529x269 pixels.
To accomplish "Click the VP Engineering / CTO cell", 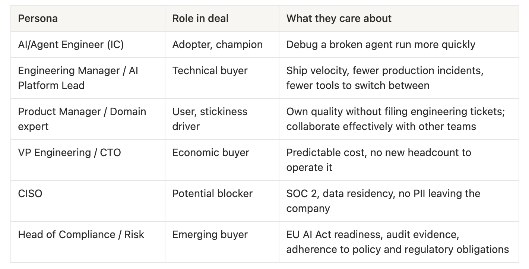I will (88, 160).
